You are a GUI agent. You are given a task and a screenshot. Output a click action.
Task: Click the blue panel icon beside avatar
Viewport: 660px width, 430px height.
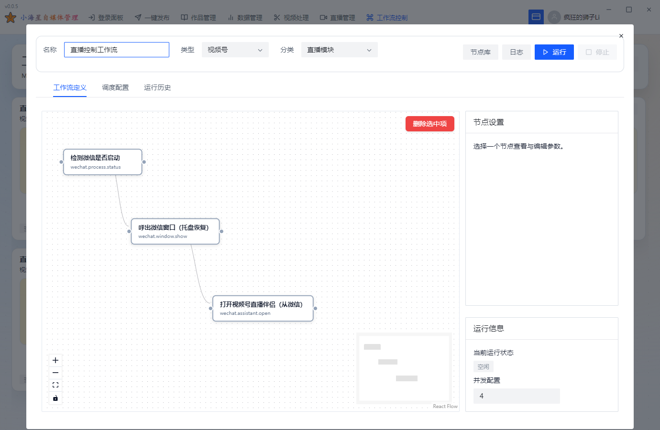pyautogui.click(x=536, y=17)
